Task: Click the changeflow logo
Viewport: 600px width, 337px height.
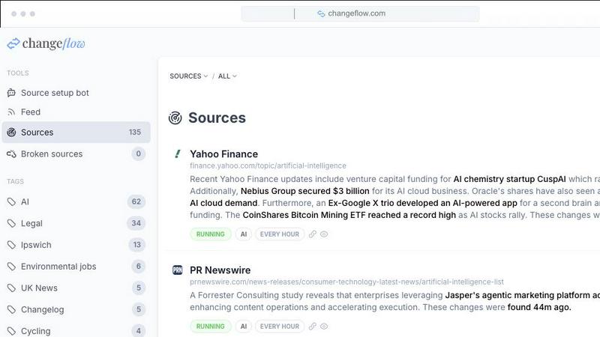Action: 46,43
